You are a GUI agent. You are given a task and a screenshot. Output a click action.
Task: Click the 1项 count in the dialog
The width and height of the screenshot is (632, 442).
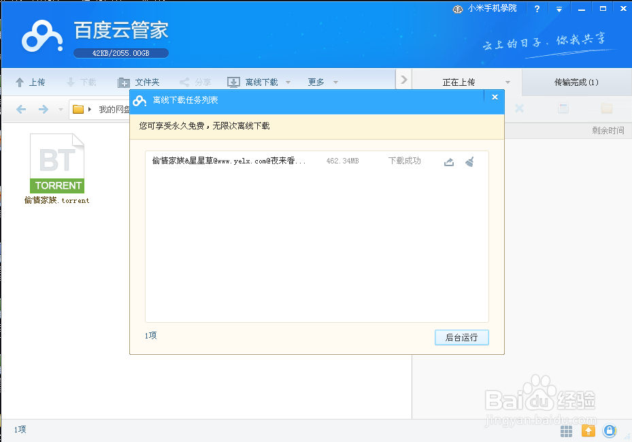point(151,336)
